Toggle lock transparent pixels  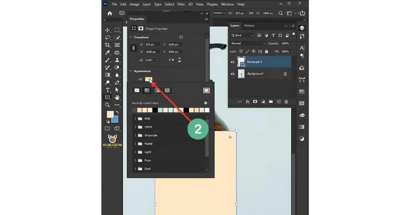(x=241, y=52)
